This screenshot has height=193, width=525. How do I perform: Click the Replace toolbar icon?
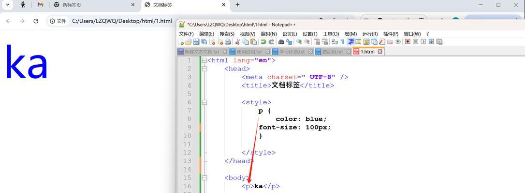pyautogui.click(x=289, y=42)
